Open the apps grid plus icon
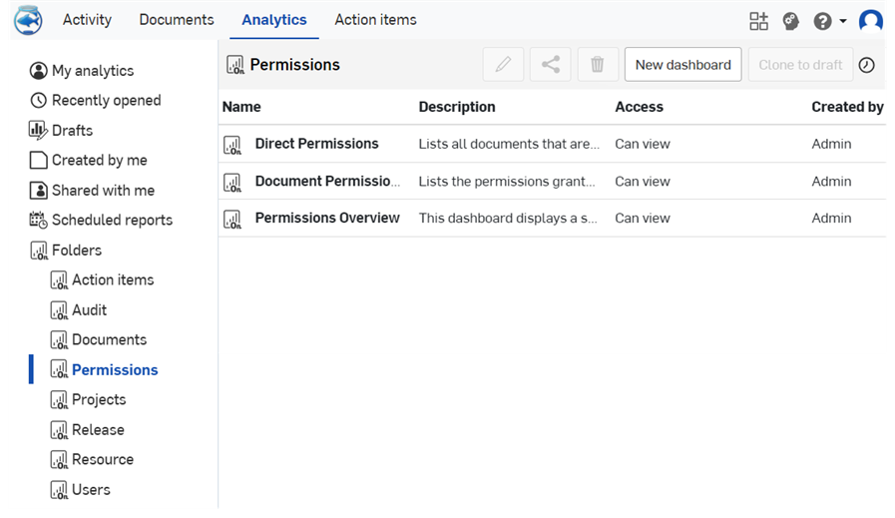Screen dimensions: 895x518 tap(758, 21)
